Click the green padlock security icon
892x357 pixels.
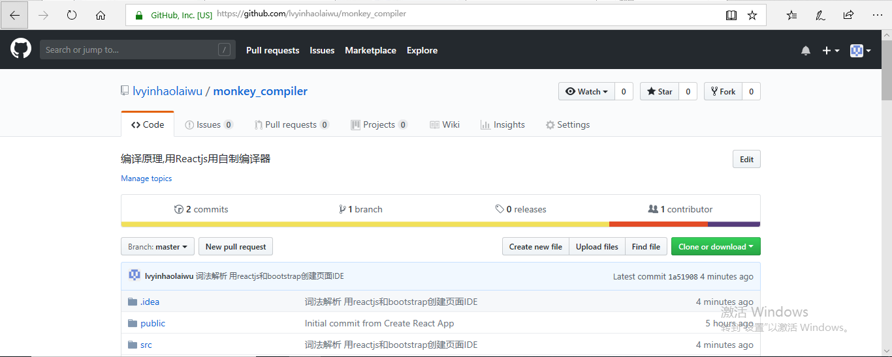click(139, 15)
